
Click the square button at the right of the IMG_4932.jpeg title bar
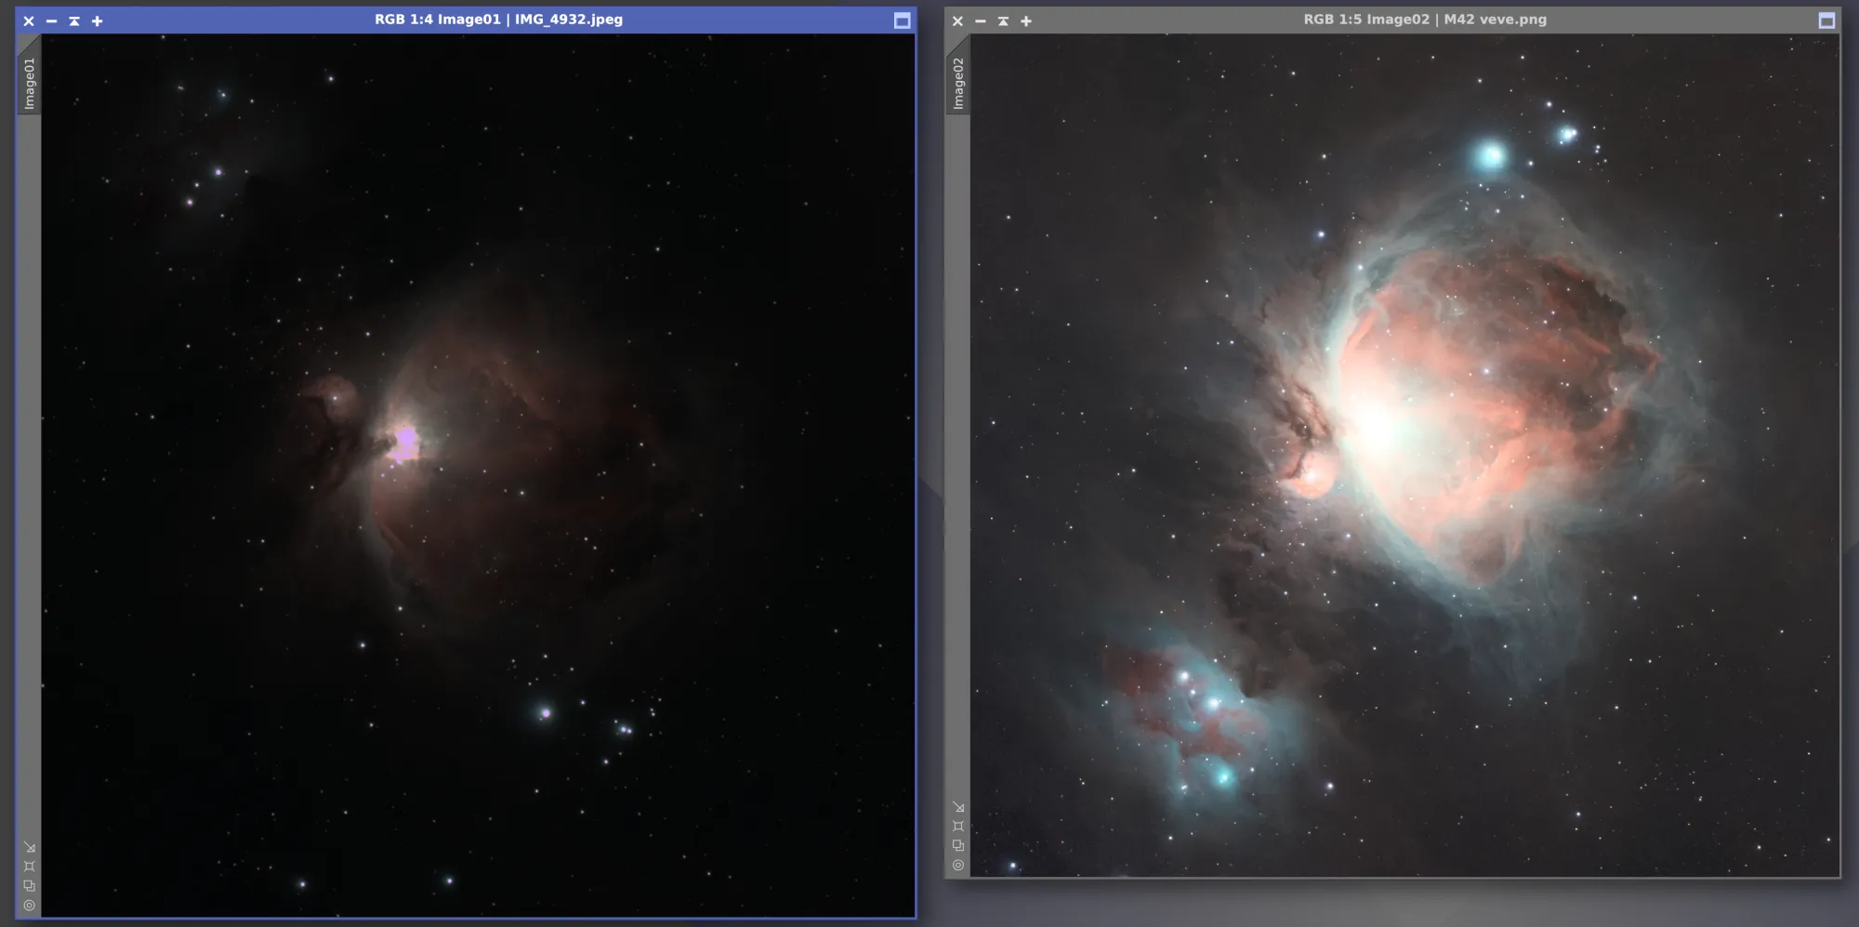(x=902, y=20)
